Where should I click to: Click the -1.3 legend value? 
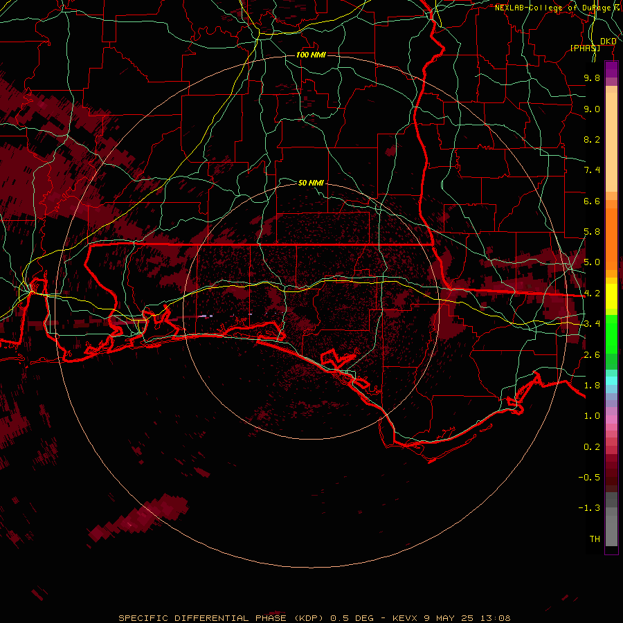(589, 508)
